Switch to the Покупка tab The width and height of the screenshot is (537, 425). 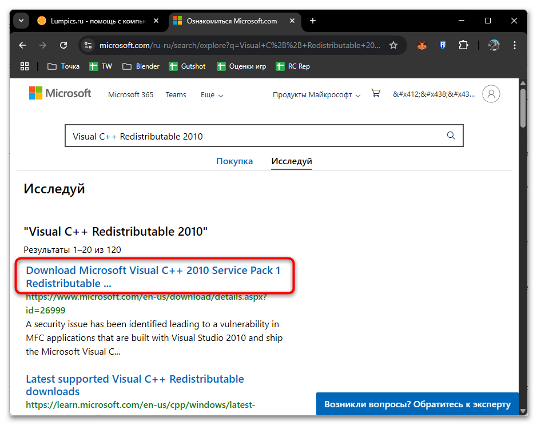(x=234, y=161)
